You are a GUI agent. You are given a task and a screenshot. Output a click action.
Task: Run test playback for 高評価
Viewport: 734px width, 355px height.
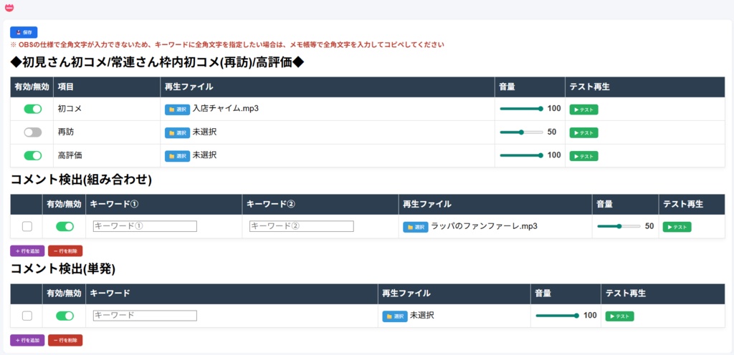[583, 156]
